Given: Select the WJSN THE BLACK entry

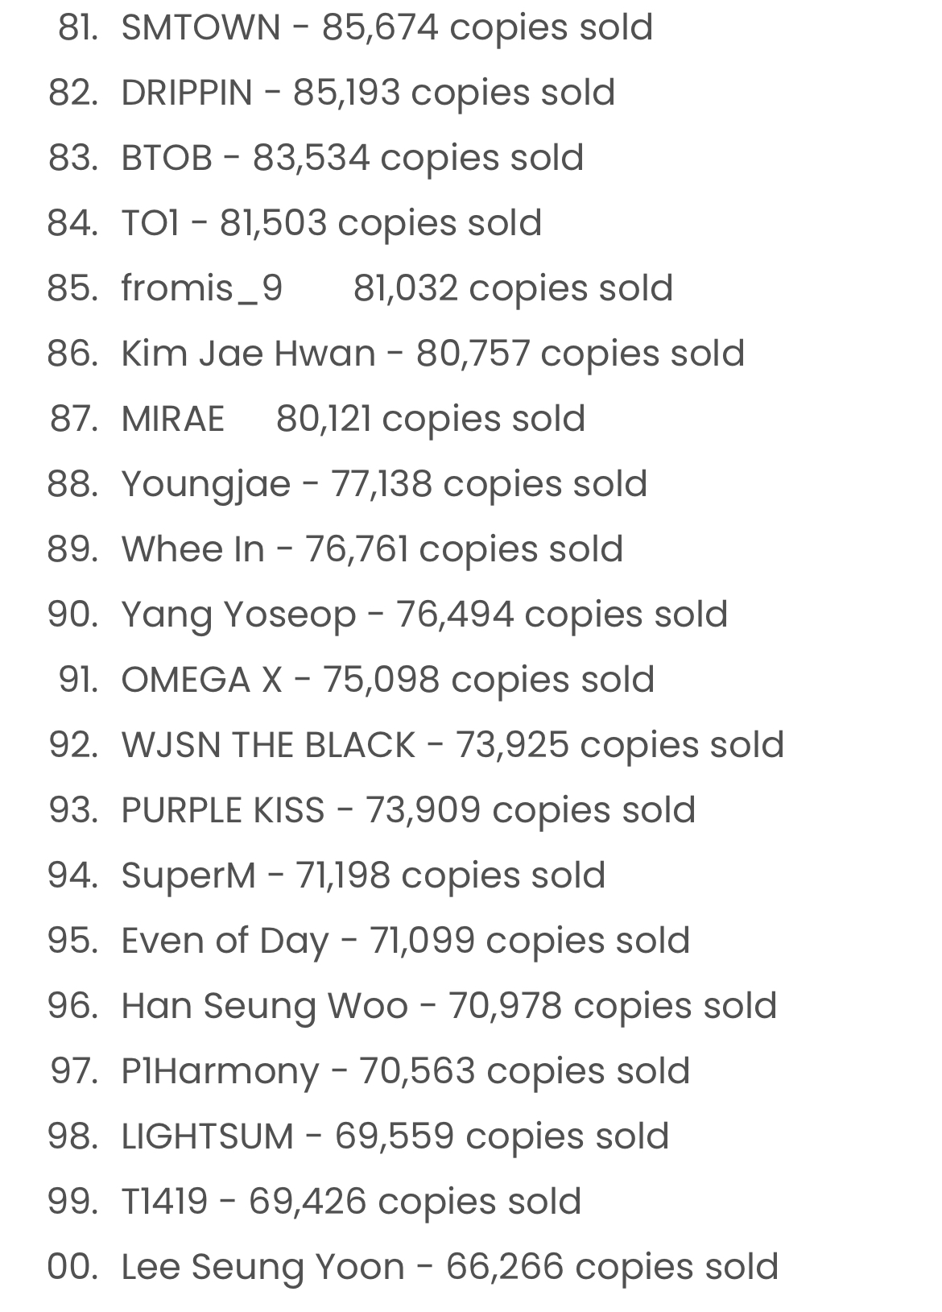Looking at the screenshot, I should (x=416, y=745).
